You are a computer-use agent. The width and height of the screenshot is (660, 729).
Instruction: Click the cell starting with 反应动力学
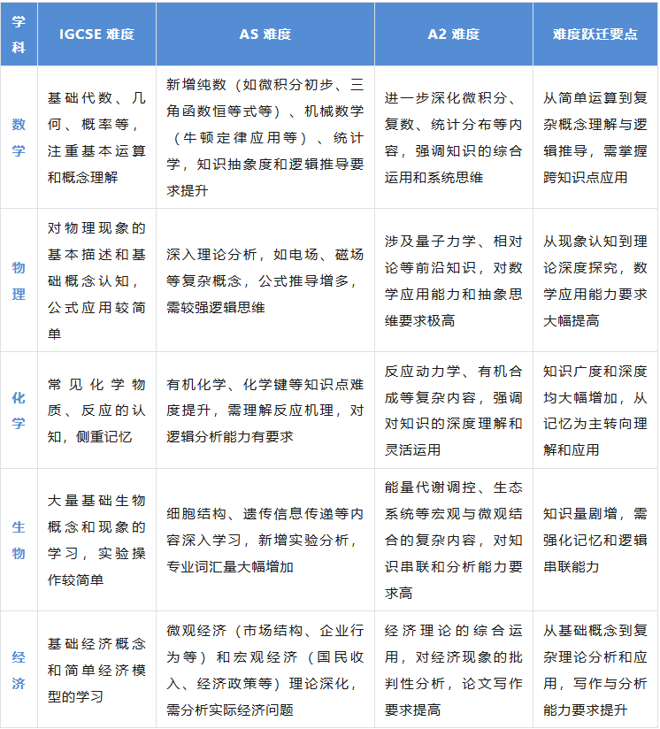(453, 411)
